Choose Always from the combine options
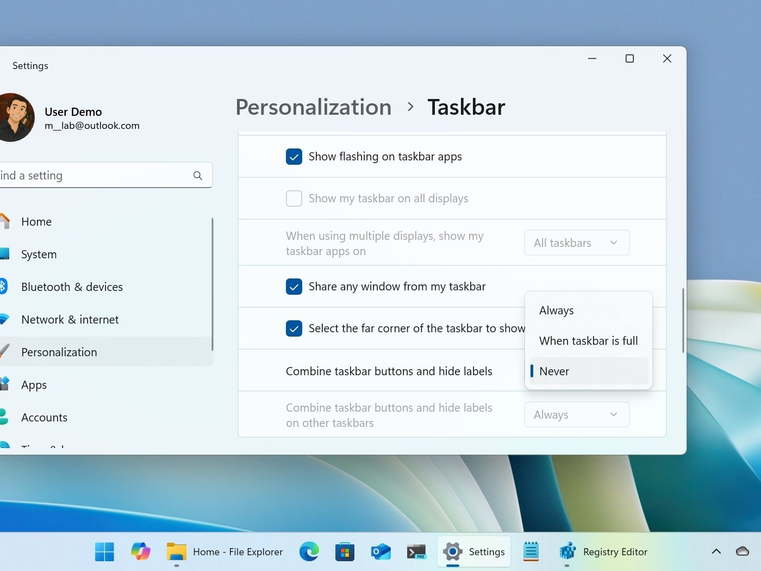Viewport: 761px width, 571px height. (x=557, y=311)
